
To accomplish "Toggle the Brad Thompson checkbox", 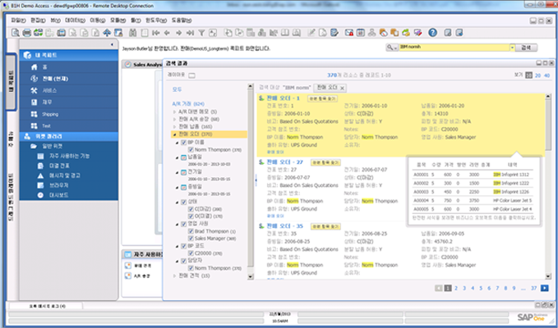I will click(x=191, y=231).
